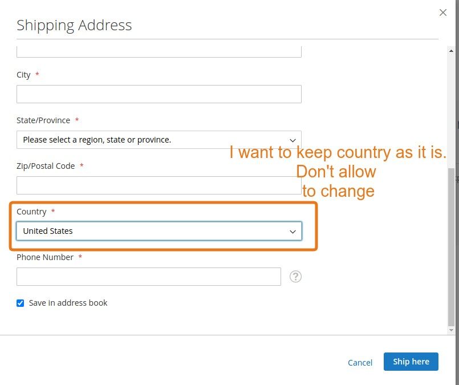Focus the City text field
The image size is (459, 385).
pyautogui.click(x=159, y=94)
